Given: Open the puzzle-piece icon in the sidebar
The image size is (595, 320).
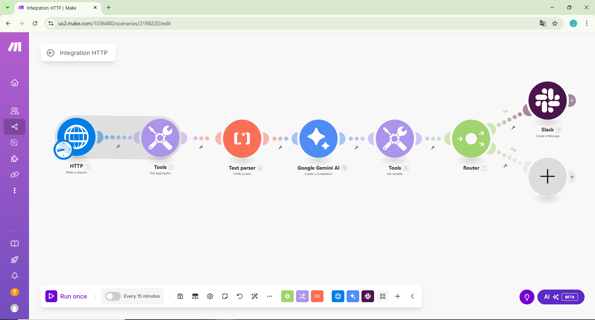Looking at the screenshot, I should click(x=15, y=159).
